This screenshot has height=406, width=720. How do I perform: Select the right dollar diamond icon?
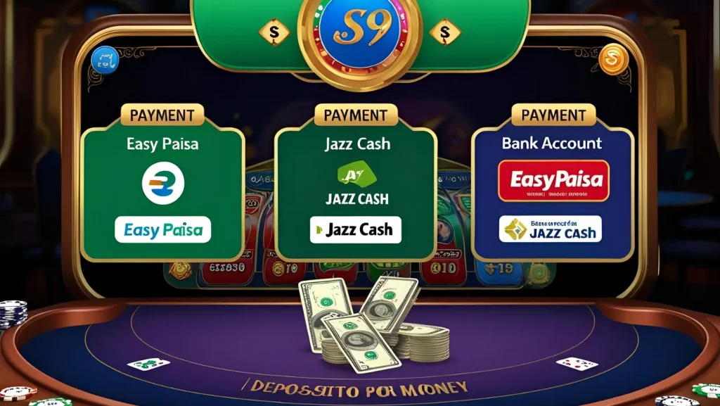(445, 32)
